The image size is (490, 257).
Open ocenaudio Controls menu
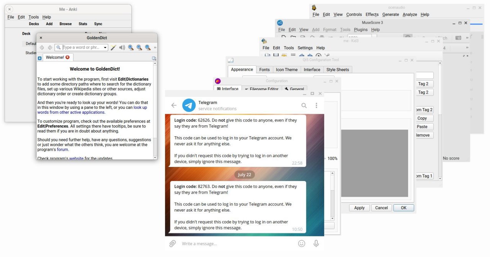[x=354, y=15]
